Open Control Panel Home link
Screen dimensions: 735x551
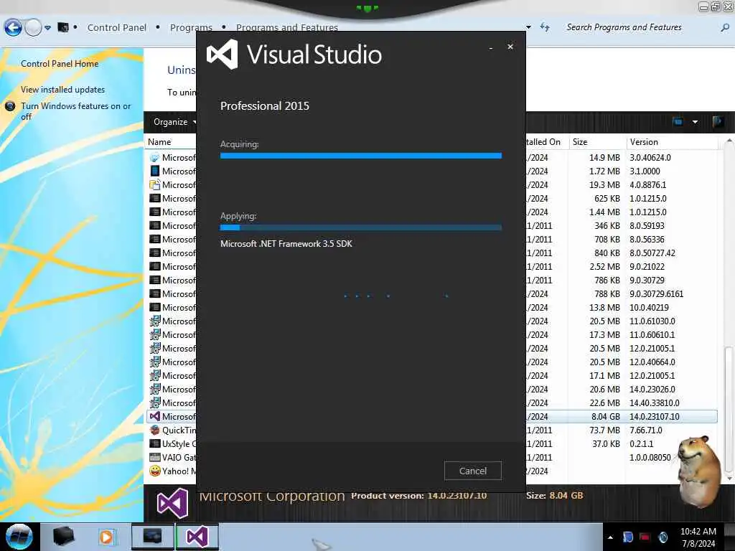click(60, 64)
